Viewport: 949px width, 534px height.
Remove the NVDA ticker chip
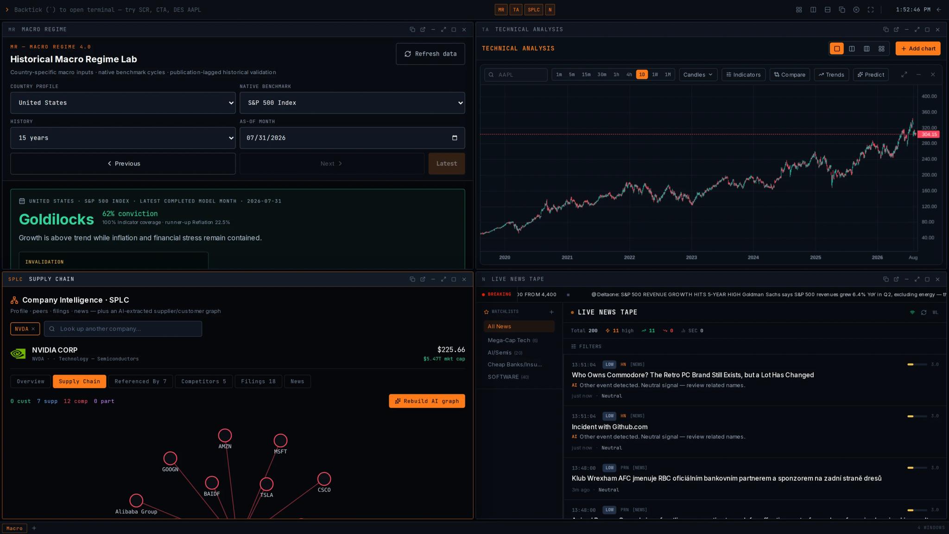coord(33,329)
